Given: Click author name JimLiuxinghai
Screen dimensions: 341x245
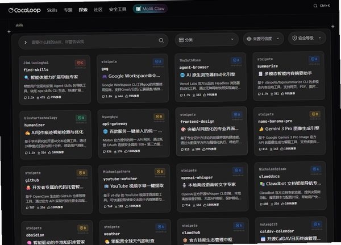Looking at the screenshot, I should pyautogui.click(x=36, y=63).
